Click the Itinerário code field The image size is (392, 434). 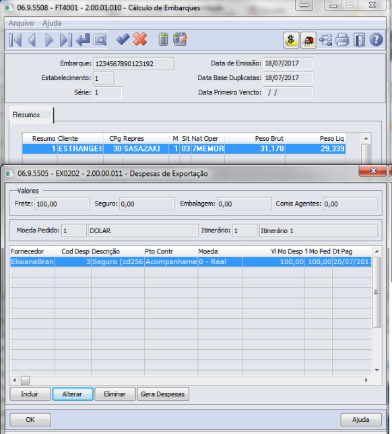244,230
